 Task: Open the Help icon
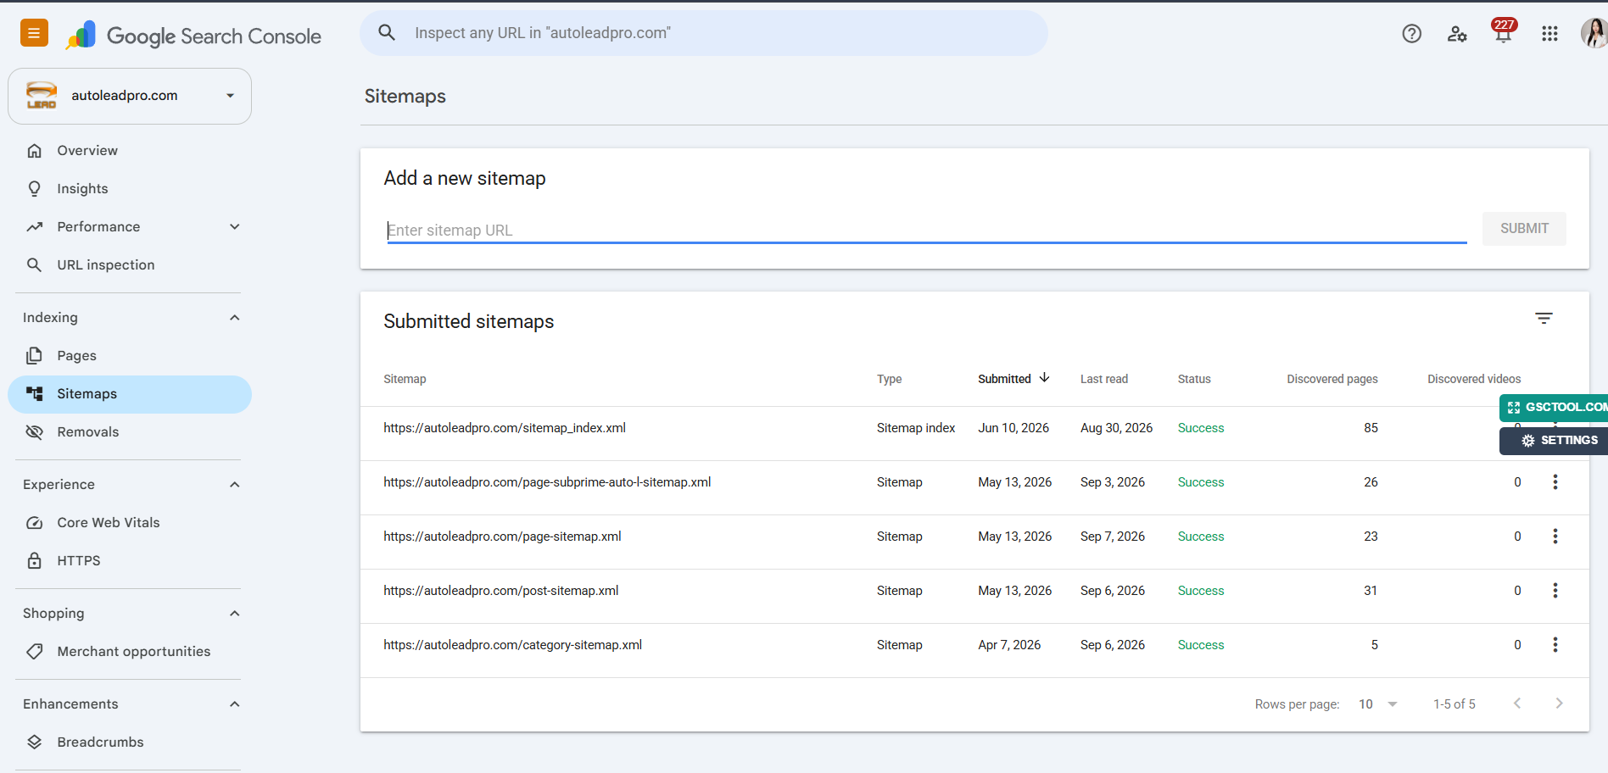[1411, 34]
